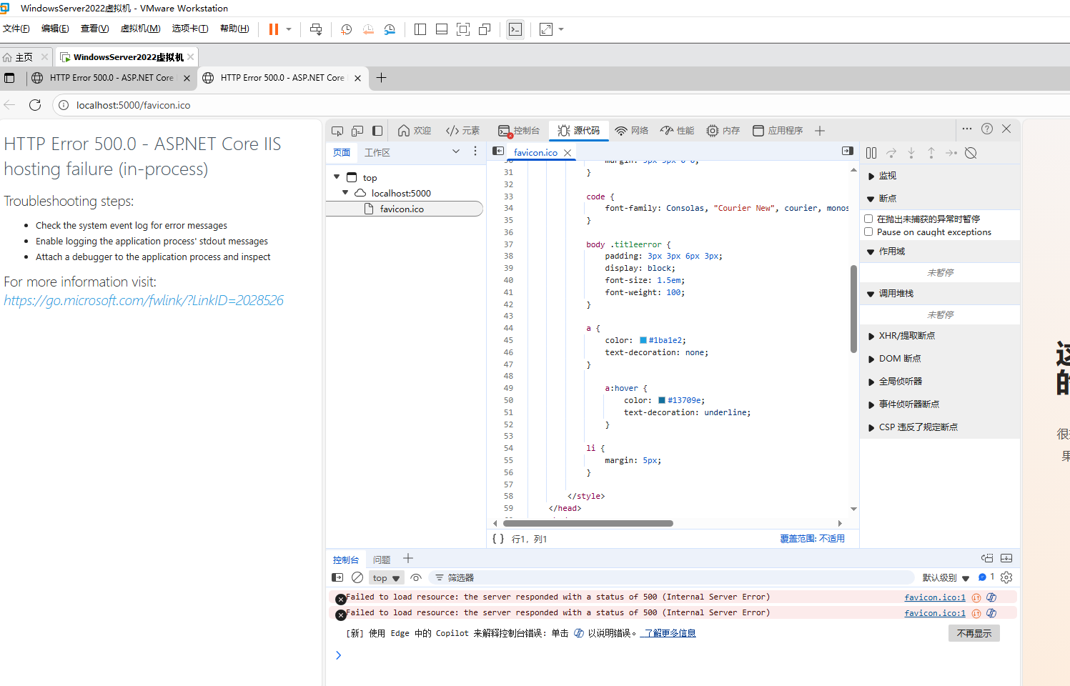Image resolution: width=1070 pixels, height=686 pixels.
Task: Click the inspect element picker icon
Action: [337, 131]
